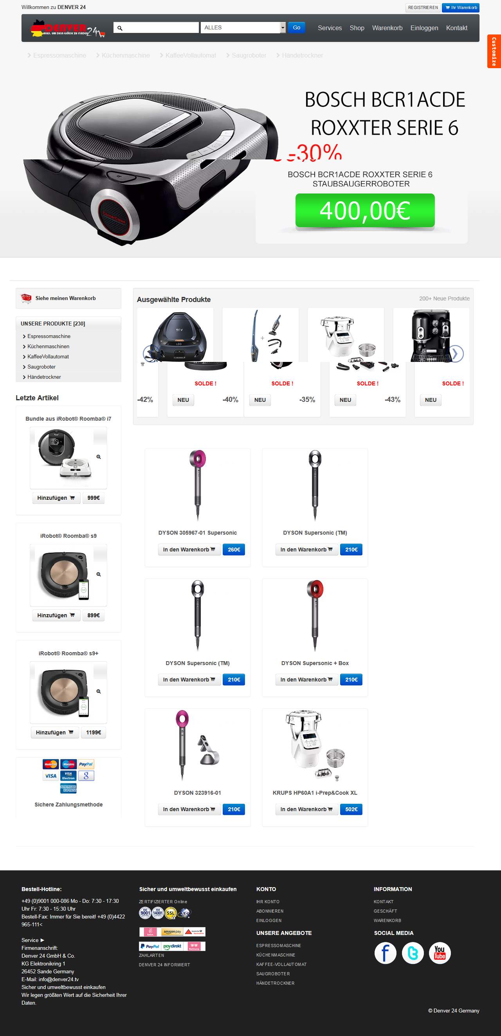
Task: Open the Facebook social media icon
Action: click(385, 953)
